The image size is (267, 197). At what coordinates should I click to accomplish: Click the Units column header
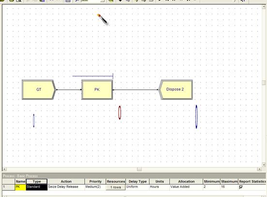[160, 182]
